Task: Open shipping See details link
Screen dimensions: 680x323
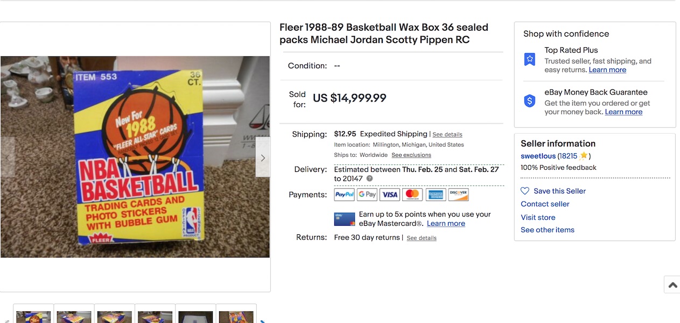Action: coord(447,134)
